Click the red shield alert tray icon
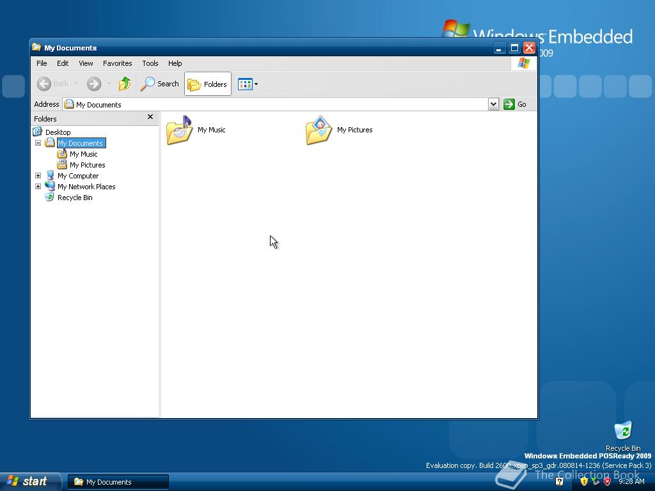The height and width of the screenshot is (491, 655). (608, 481)
